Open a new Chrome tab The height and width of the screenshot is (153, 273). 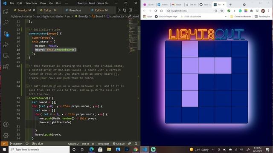(x=230, y=5)
